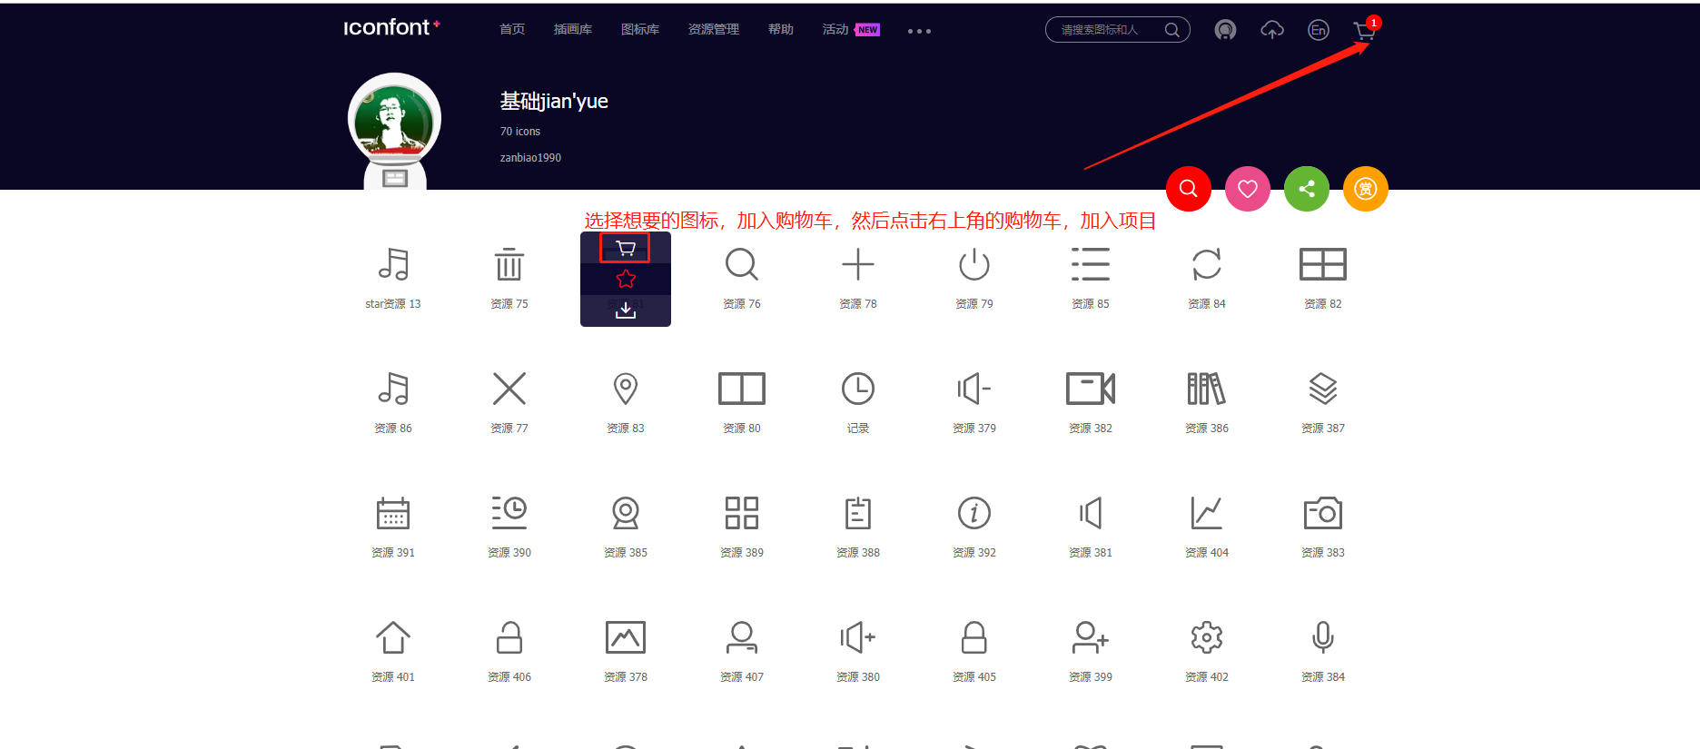Viewport: 1700px width, 749px height.
Task: Select the volume up icon 资源 380
Action: pyautogui.click(x=858, y=637)
